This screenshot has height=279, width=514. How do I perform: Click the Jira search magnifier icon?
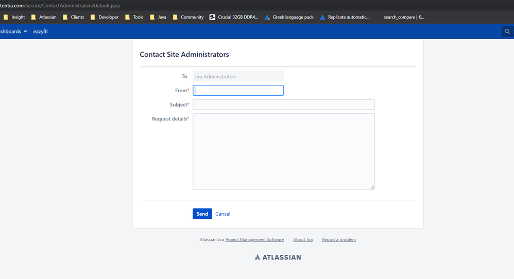tap(507, 31)
